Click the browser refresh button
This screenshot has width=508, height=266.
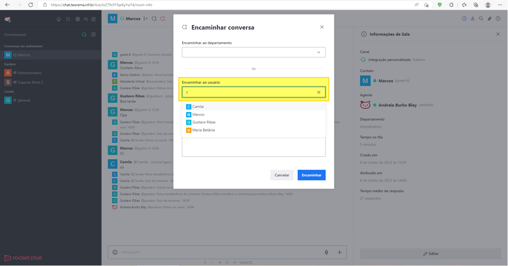point(30,5)
